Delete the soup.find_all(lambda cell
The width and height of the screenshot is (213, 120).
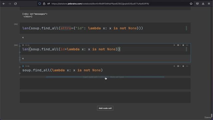[183, 66]
